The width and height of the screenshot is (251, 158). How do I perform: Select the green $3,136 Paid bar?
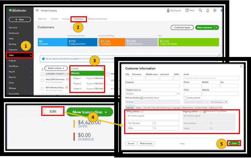click(189, 42)
